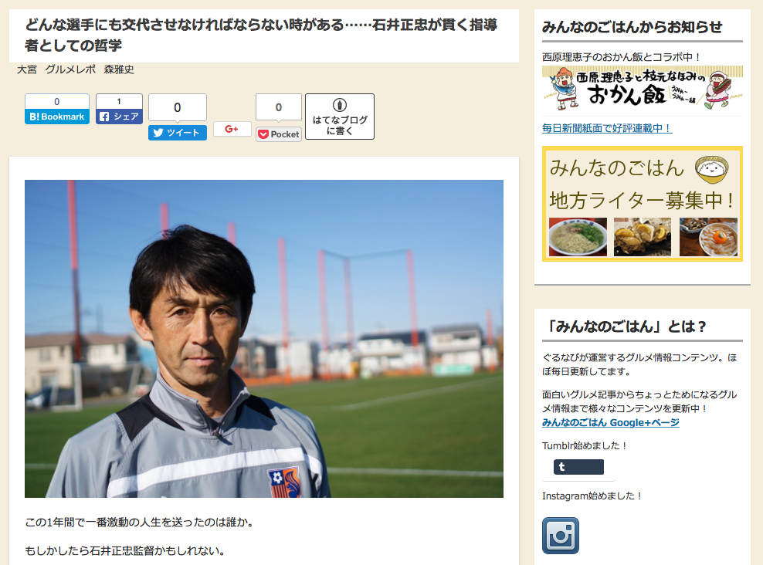The height and width of the screenshot is (565, 763).
Task: Click the coach portrait photo
Action: [x=264, y=338]
